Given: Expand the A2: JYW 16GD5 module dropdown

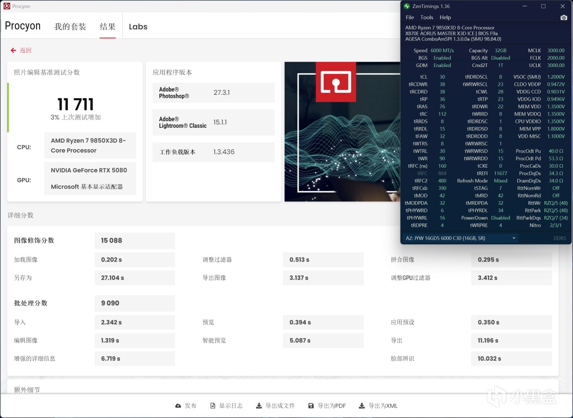Looking at the screenshot, I should (460, 238).
